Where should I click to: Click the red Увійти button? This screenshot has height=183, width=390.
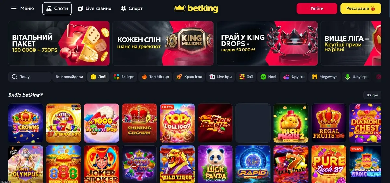coord(317,8)
